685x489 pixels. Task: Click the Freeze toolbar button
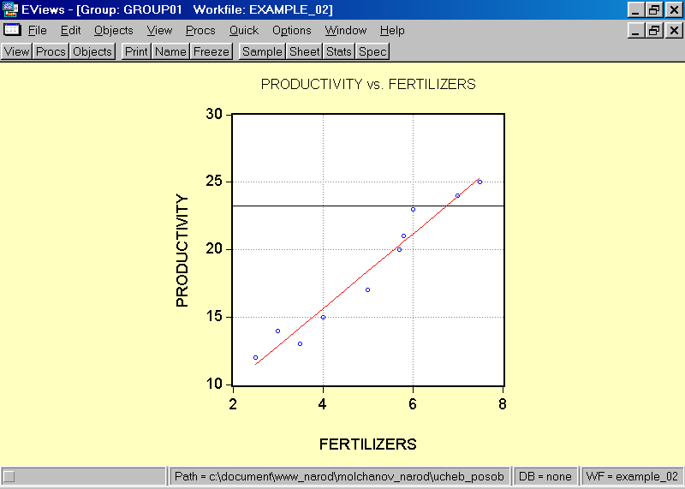211,51
